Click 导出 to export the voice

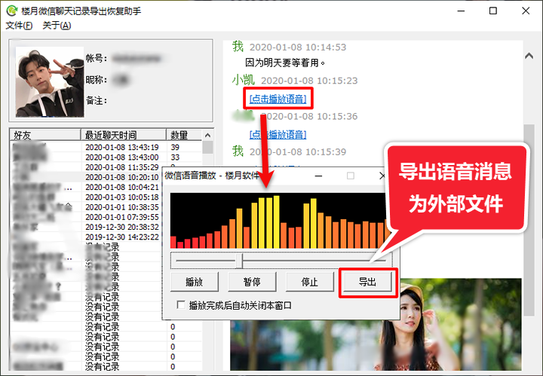point(367,282)
